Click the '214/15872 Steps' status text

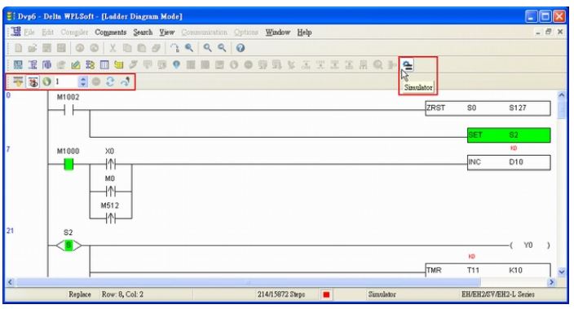tap(281, 294)
